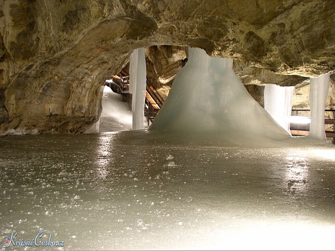Click the wide ice curtain right of the mound
The width and height of the screenshot is (335, 251).
278,105
